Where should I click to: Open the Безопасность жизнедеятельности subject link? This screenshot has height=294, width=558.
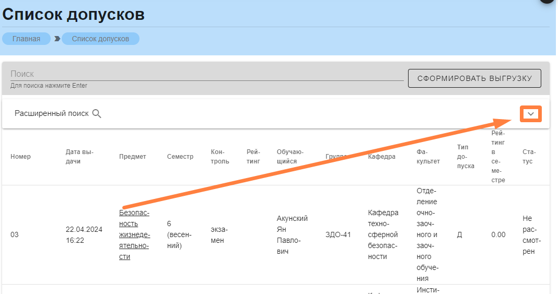(x=134, y=234)
